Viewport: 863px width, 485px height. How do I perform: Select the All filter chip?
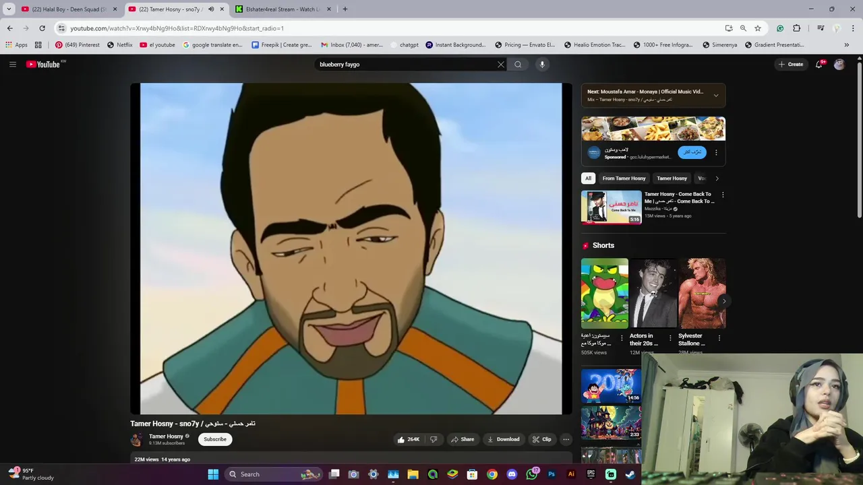click(588, 179)
